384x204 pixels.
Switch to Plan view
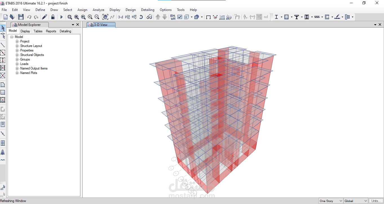(127, 17)
